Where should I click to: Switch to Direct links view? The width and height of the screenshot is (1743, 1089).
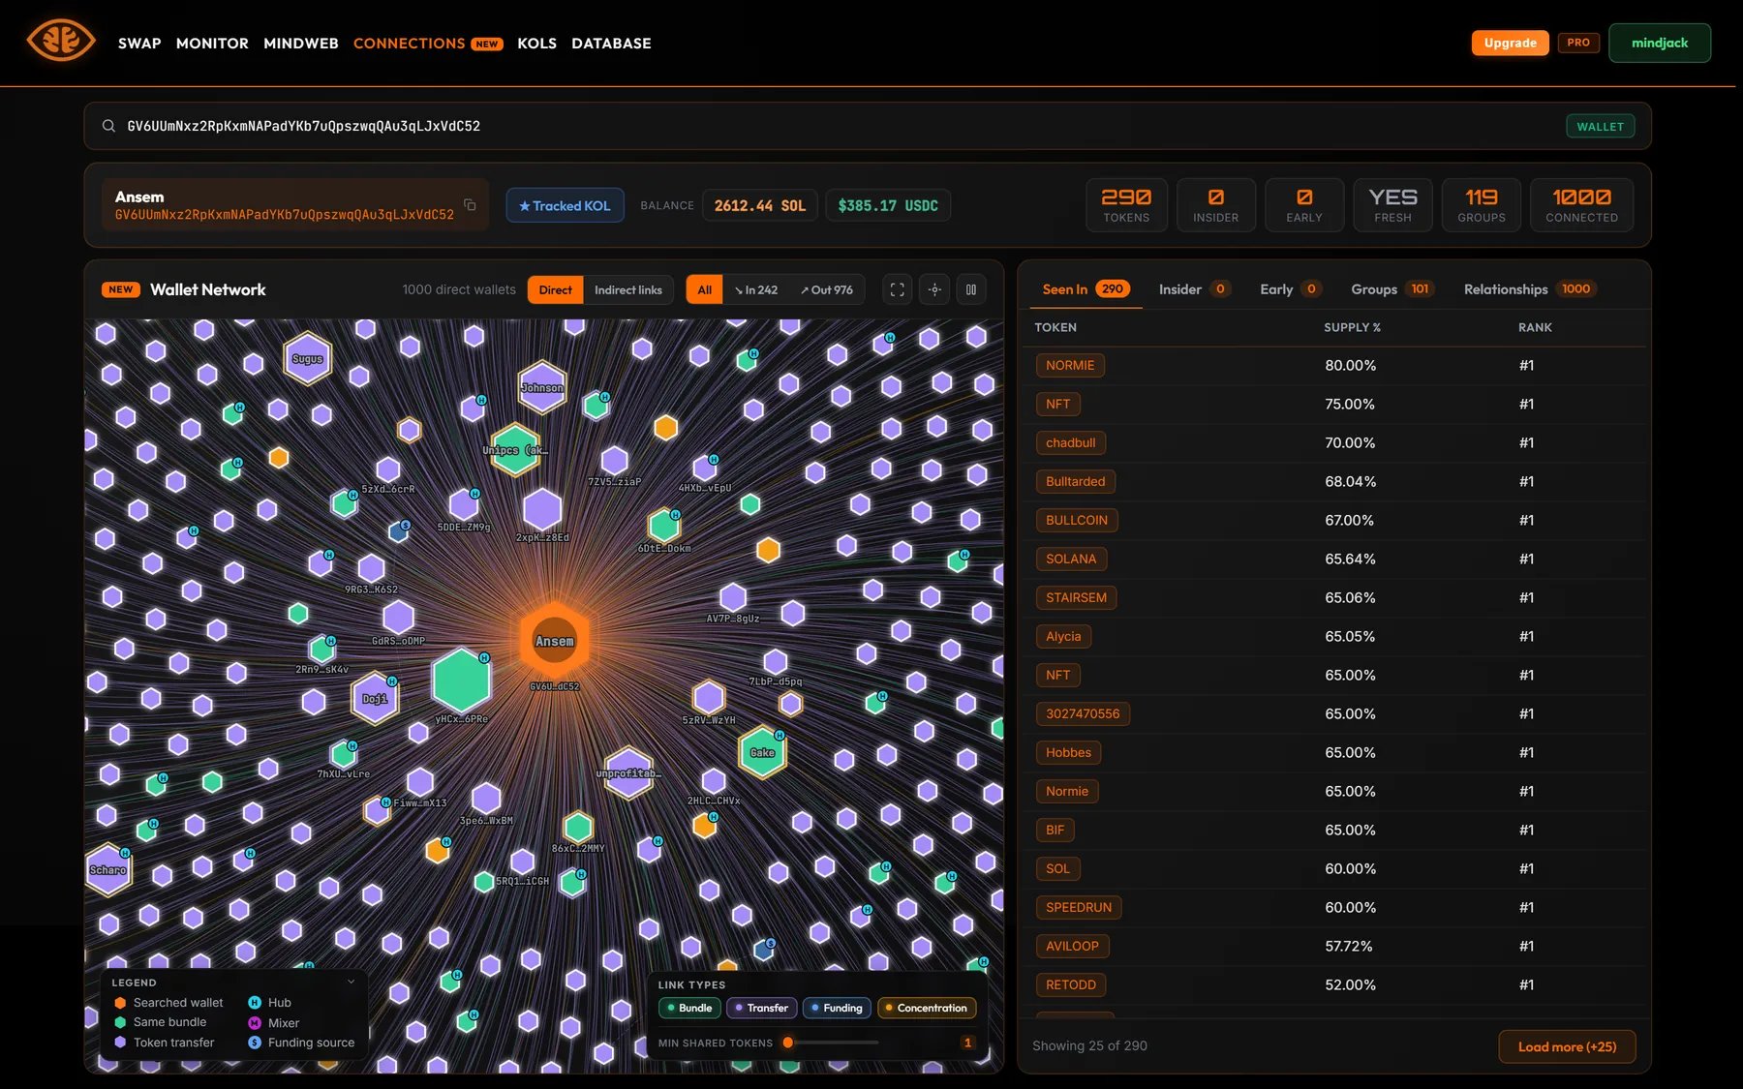click(556, 289)
